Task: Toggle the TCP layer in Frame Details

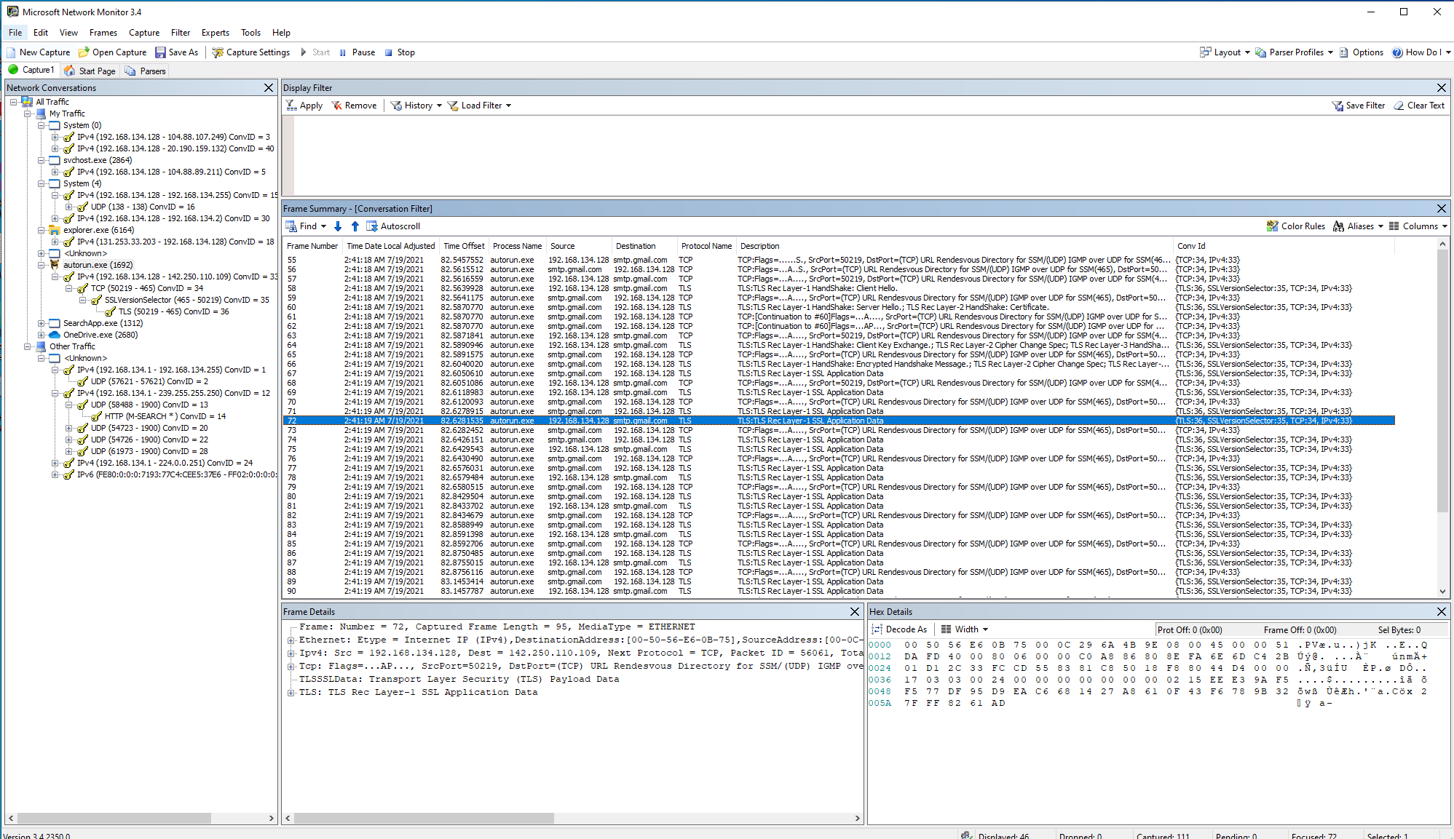Action: coord(291,667)
